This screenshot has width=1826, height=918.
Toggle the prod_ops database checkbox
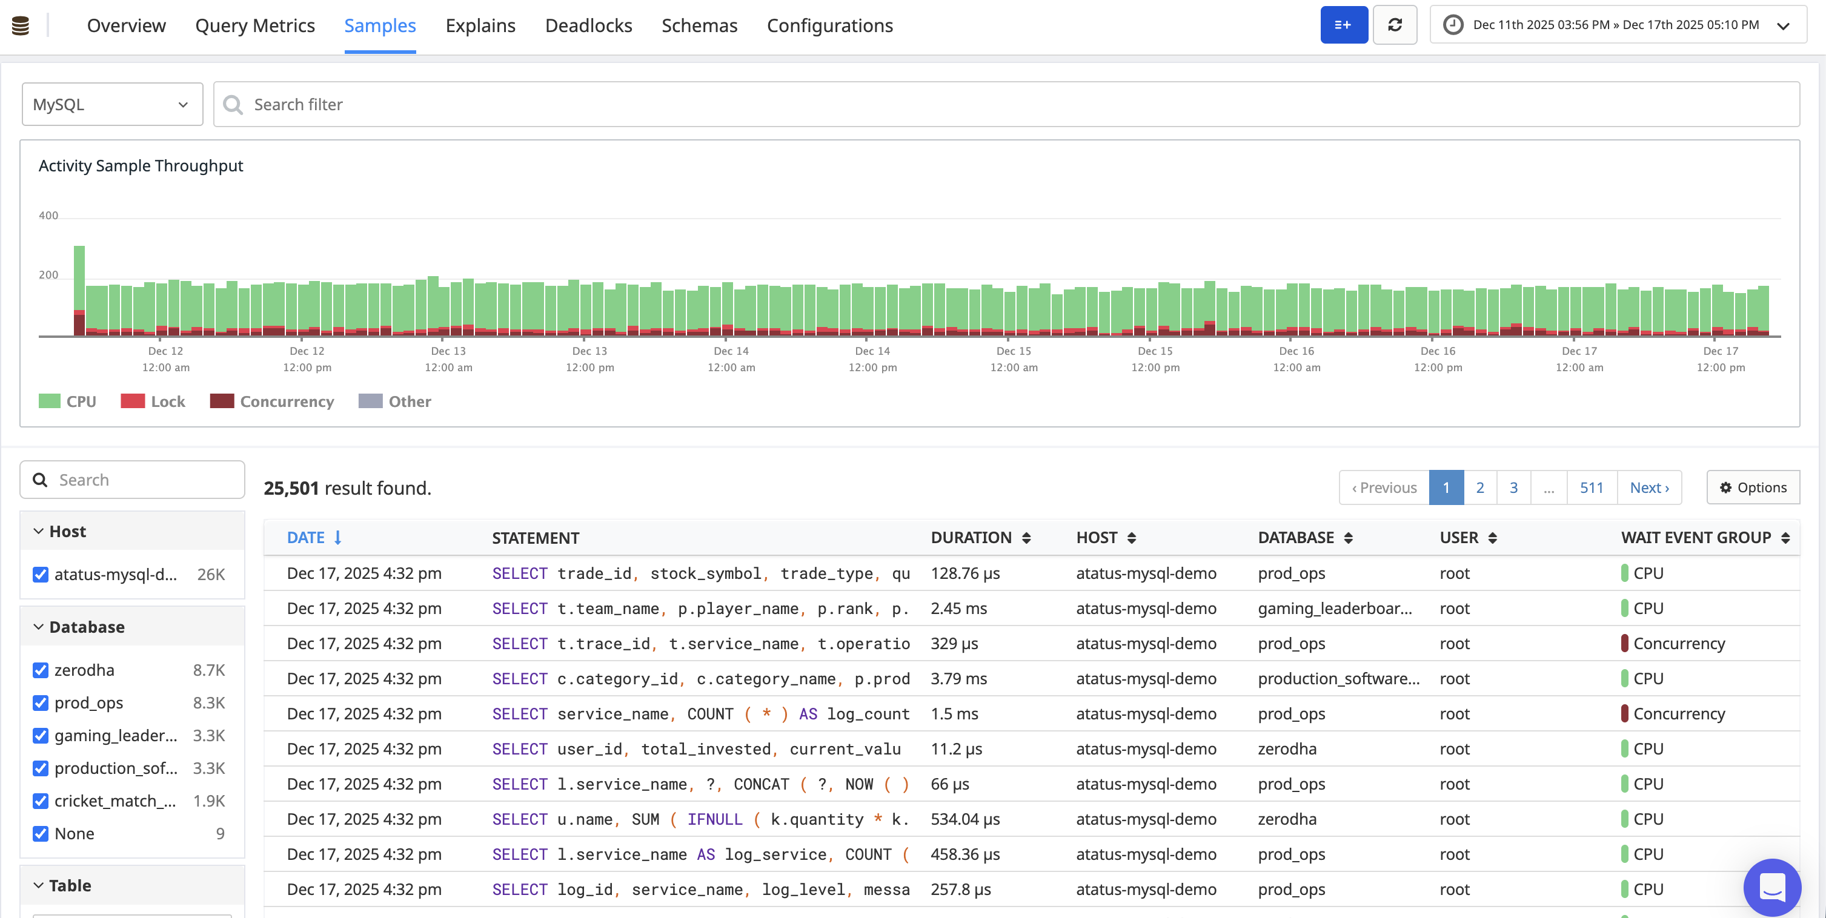click(41, 702)
